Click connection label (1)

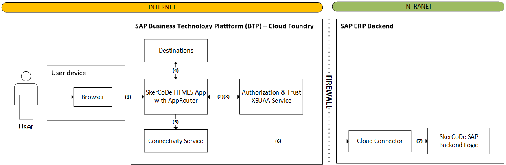point(128,97)
